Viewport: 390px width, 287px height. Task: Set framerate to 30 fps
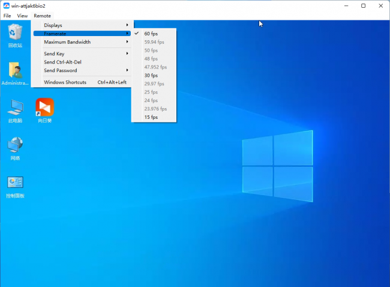[x=154, y=76]
